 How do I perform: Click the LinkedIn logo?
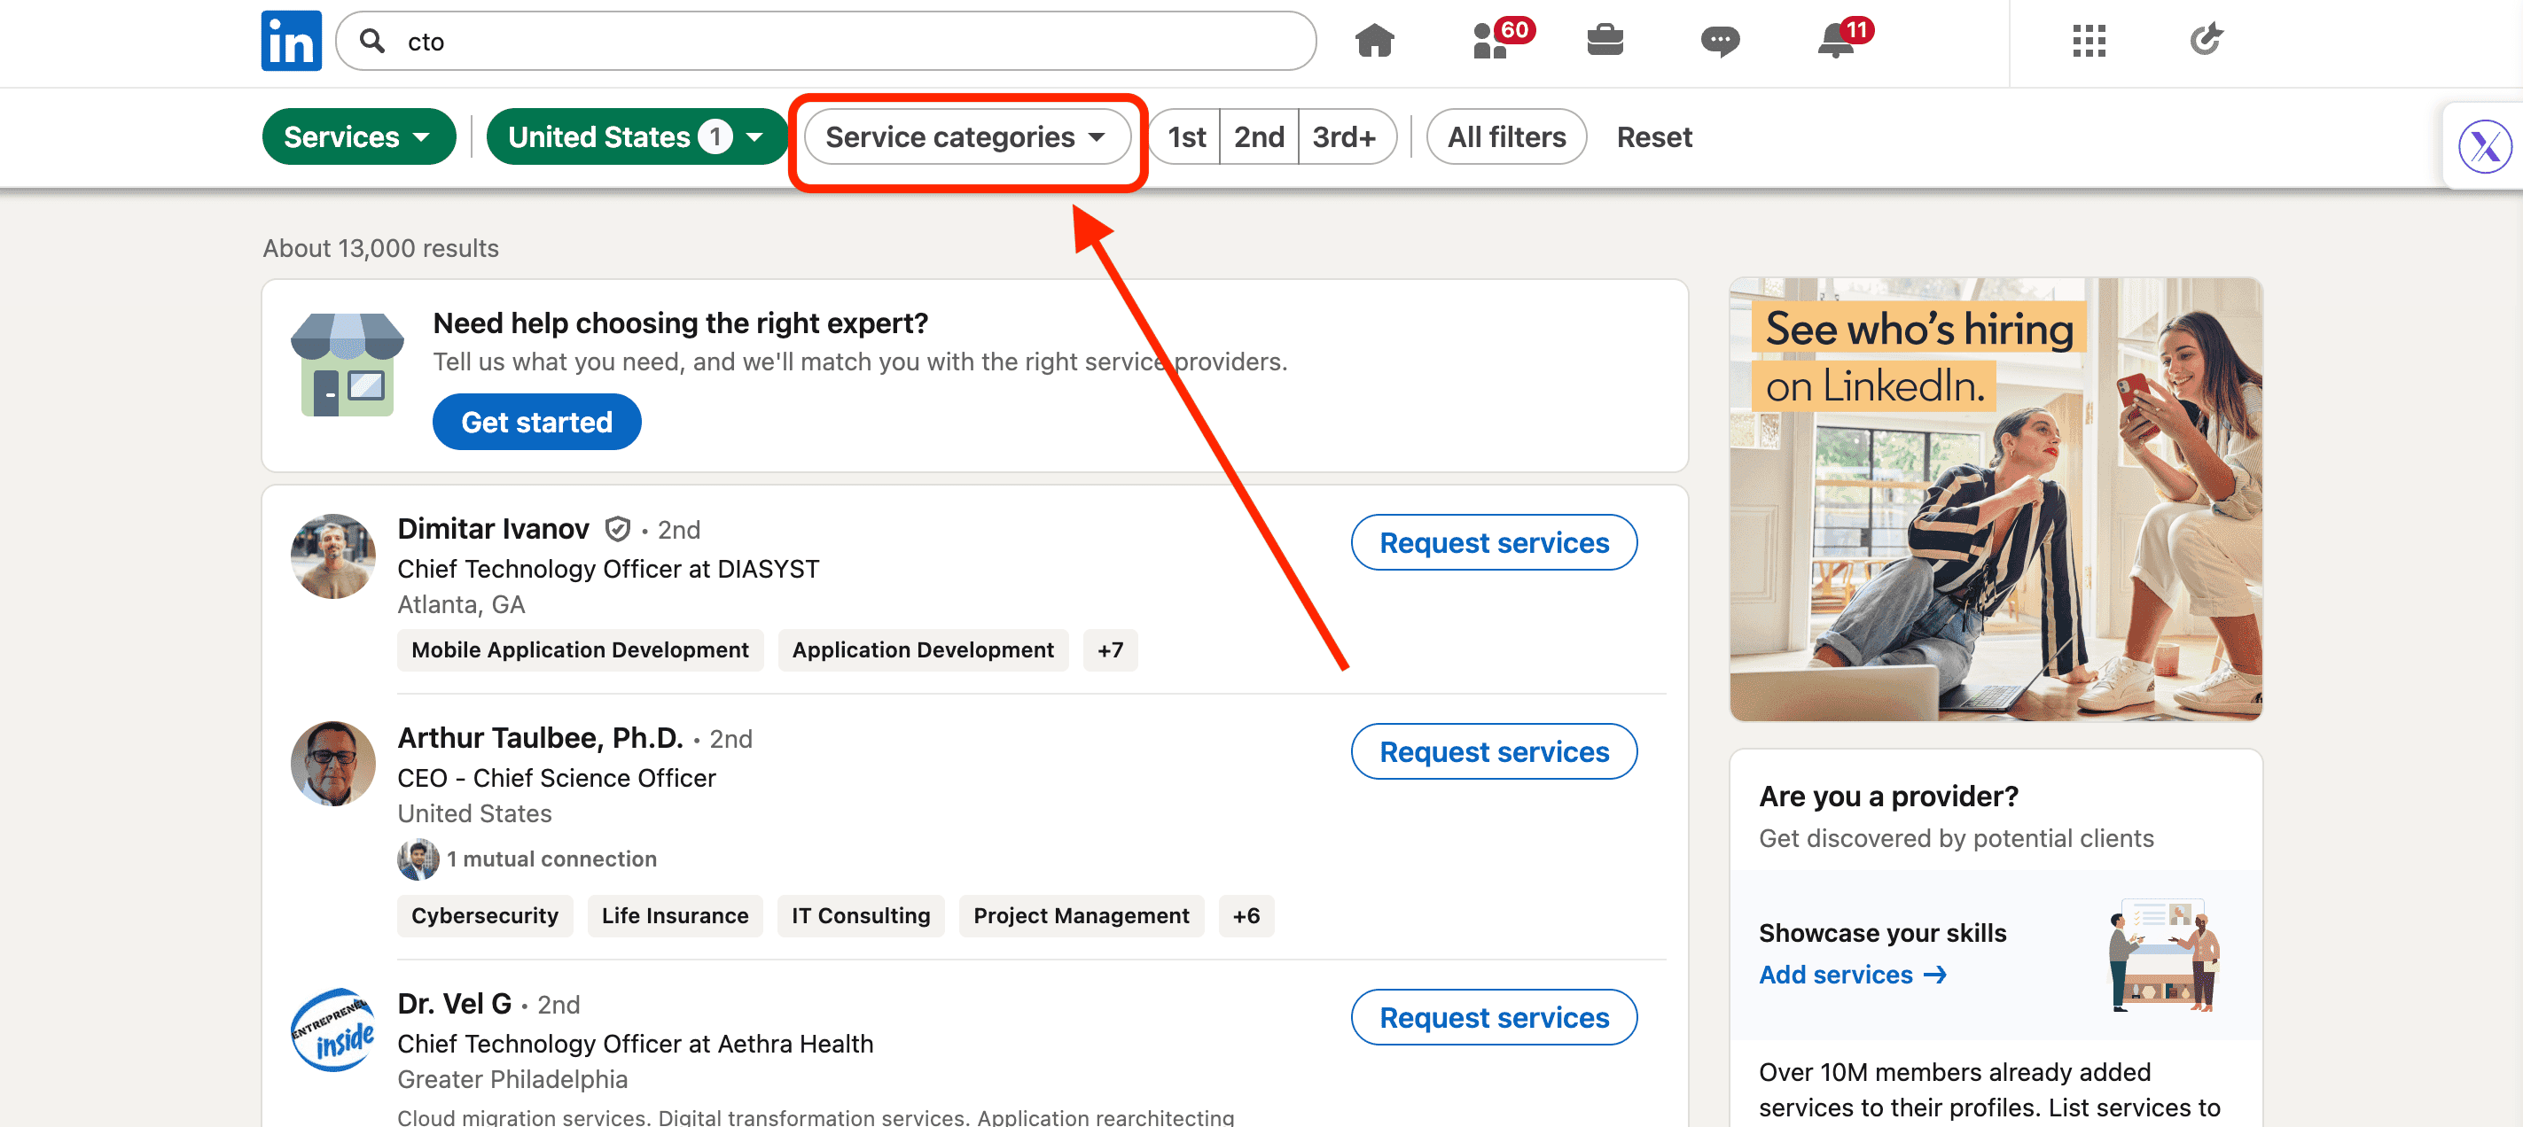291,40
